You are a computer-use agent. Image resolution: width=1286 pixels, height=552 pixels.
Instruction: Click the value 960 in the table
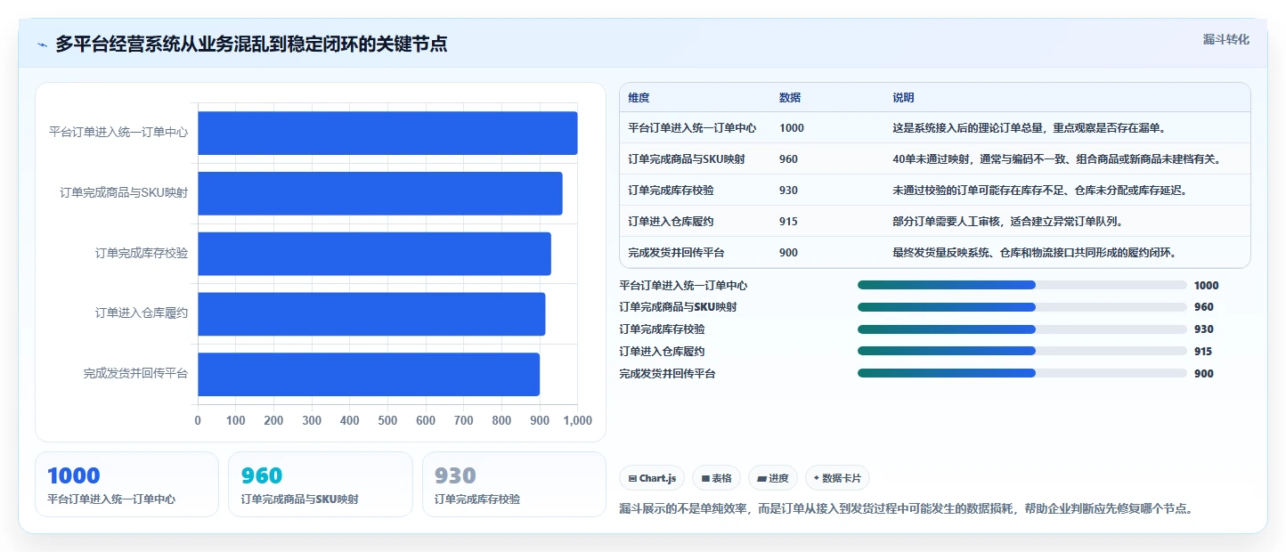coord(788,159)
